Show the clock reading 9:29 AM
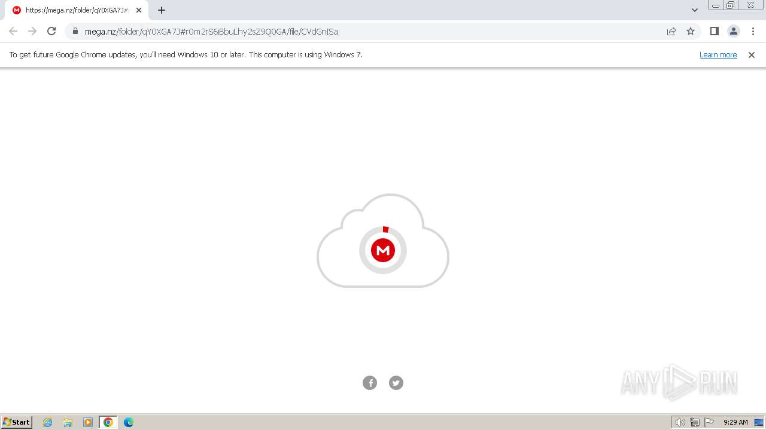The image size is (766, 430). pyautogui.click(x=735, y=422)
